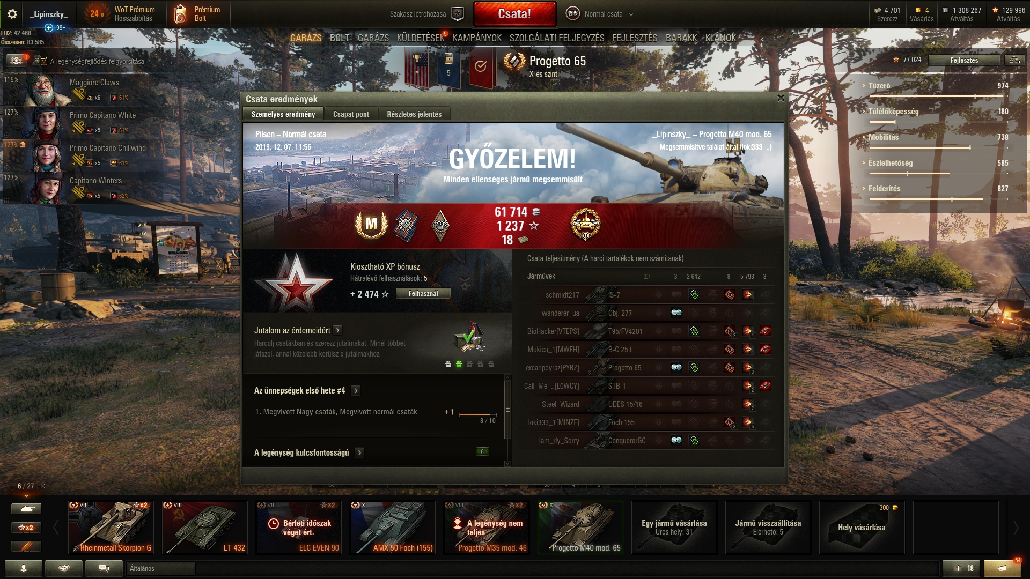Open the chat channels icon
The image size is (1030, 579).
(104, 568)
